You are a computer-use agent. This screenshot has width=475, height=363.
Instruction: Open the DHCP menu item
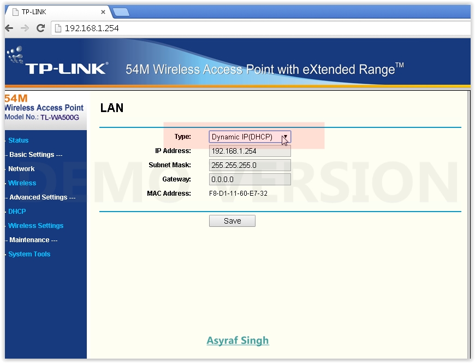point(17,212)
